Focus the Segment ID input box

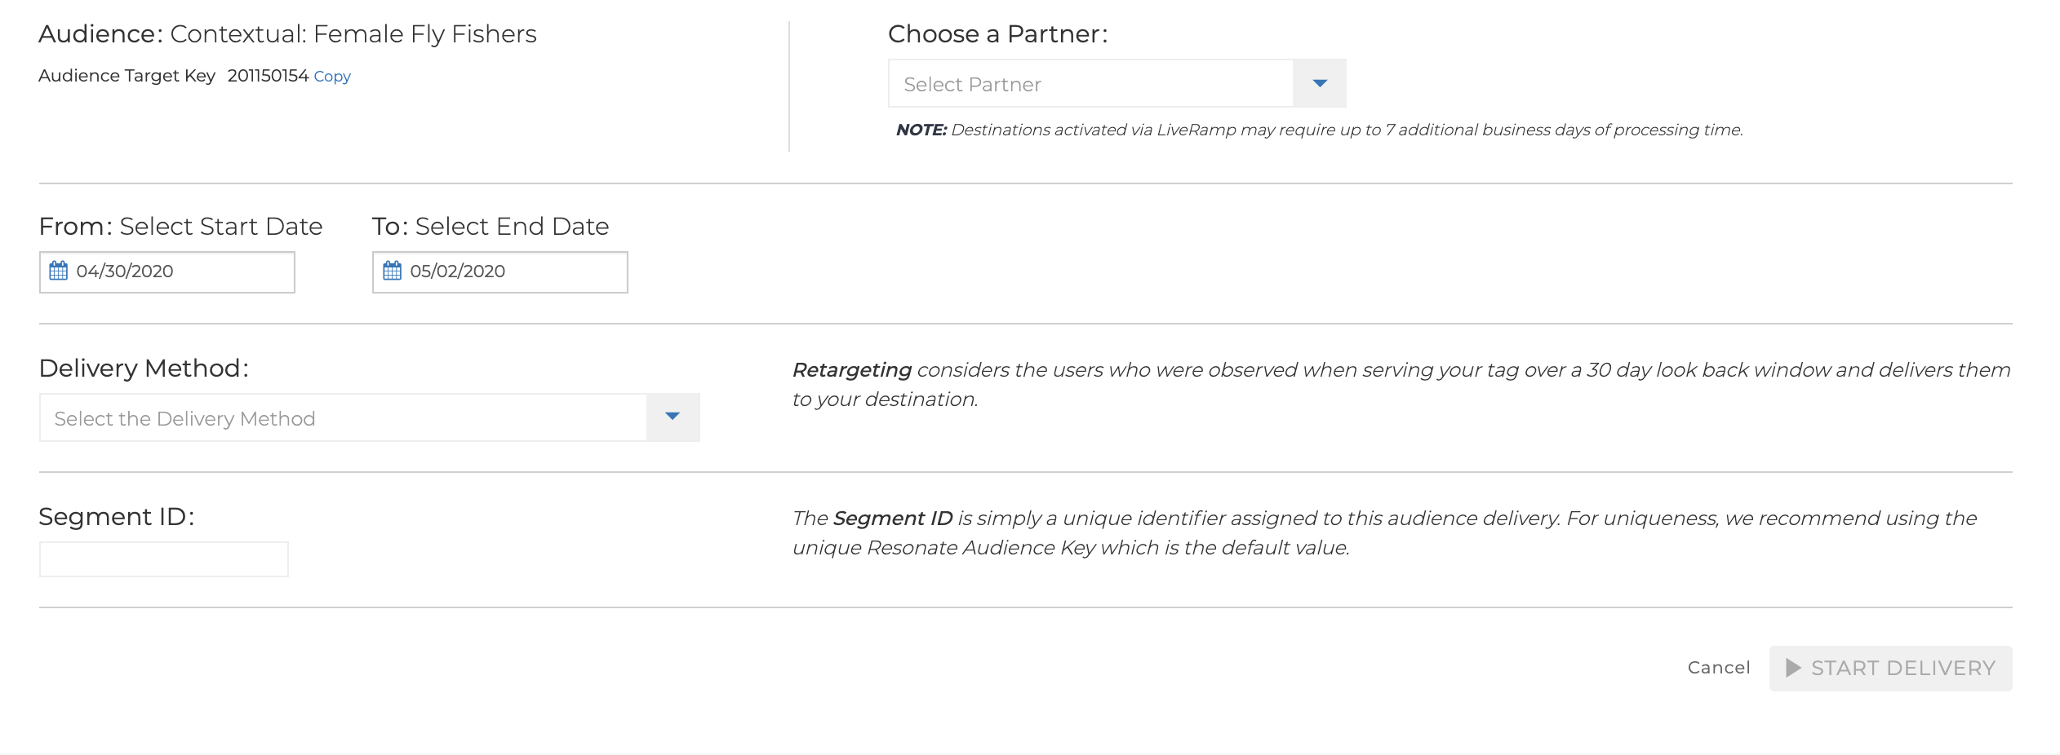click(x=164, y=559)
